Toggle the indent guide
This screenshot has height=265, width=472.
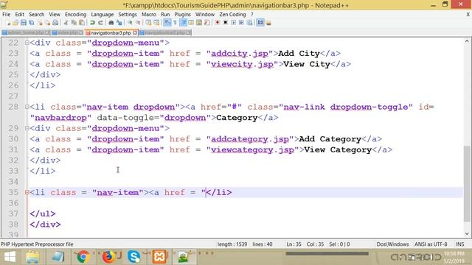point(183,23)
